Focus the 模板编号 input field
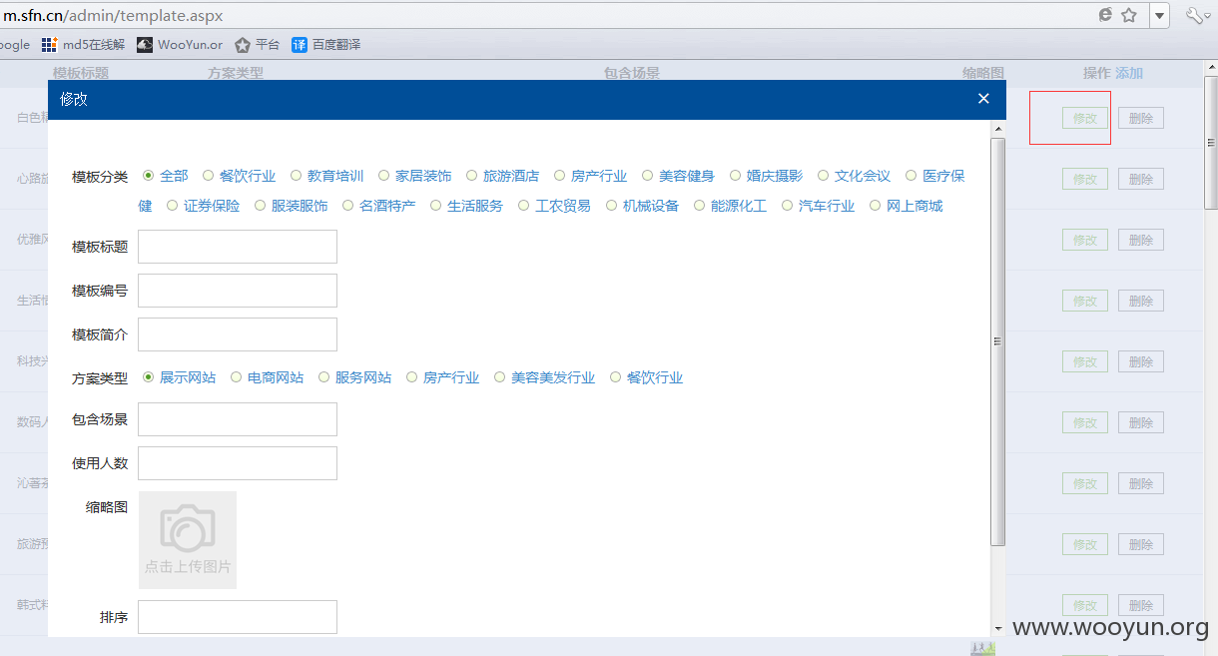This screenshot has width=1218, height=656. [x=238, y=291]
